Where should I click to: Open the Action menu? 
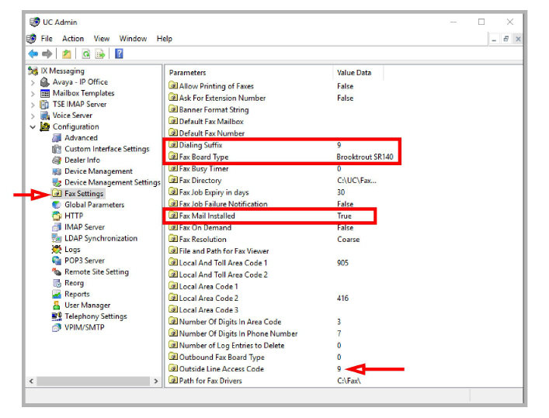coord(73,39)
